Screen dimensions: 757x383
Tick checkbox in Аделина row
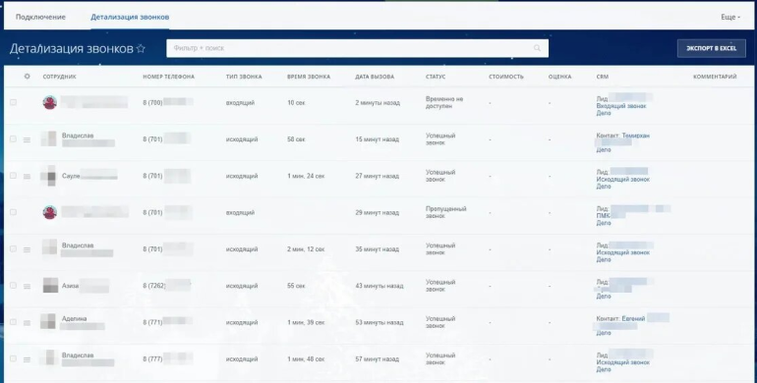click(x=13, y=322)
